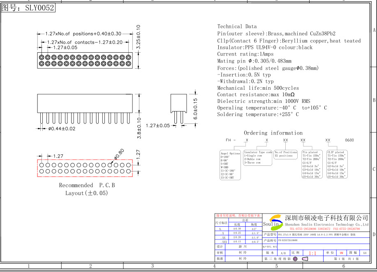Viewport: 377px width, 272px height.
Task: Select the 'Mating pin' diameter line
Action: [x=254, y=61]
